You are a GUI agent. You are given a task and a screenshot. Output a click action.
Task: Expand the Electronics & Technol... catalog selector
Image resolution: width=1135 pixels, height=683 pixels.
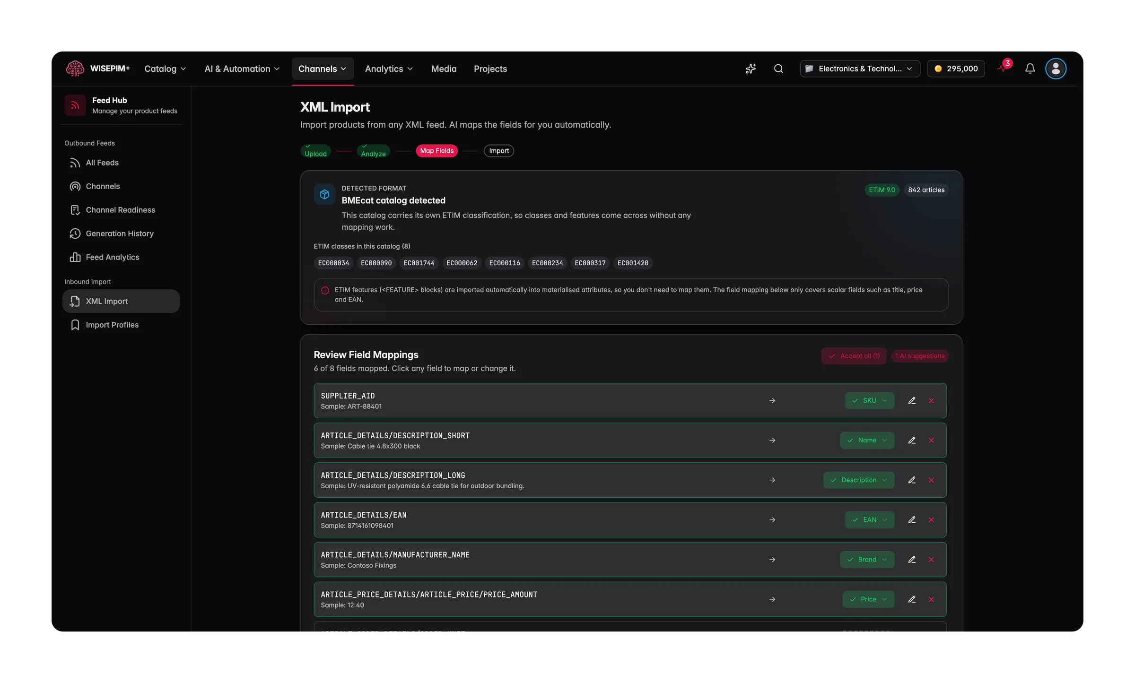860,69
